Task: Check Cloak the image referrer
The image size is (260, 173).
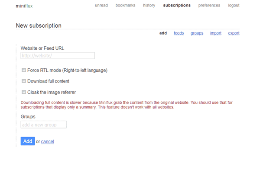Action: [x=23, y=92]
